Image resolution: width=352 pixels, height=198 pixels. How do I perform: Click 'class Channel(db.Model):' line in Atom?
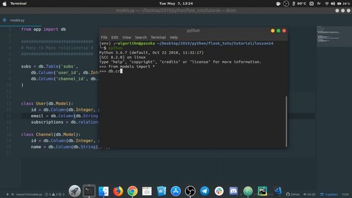pyautogui.click(x=51, y=134)
